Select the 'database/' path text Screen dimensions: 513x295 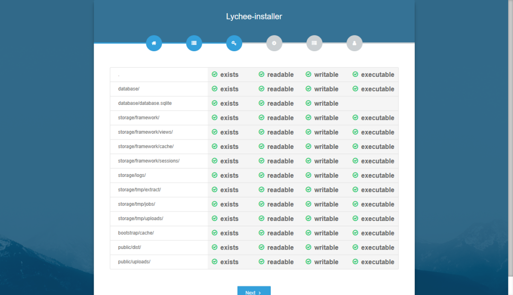pyautogui.click(x=129, y=89)
